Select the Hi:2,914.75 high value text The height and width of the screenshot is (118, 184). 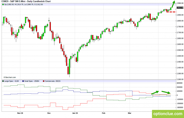19,5
